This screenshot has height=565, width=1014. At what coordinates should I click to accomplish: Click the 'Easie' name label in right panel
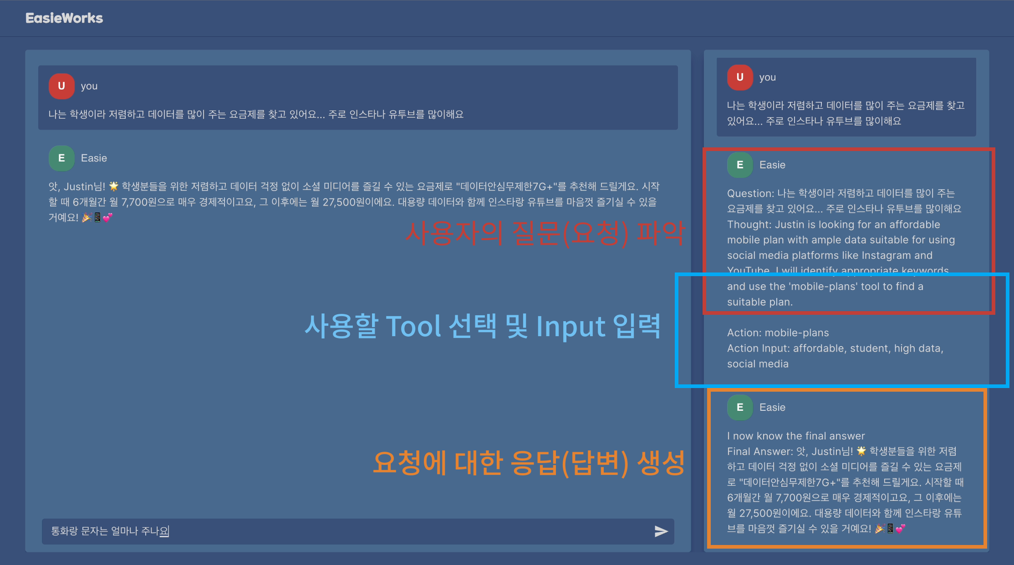point(772,165)
